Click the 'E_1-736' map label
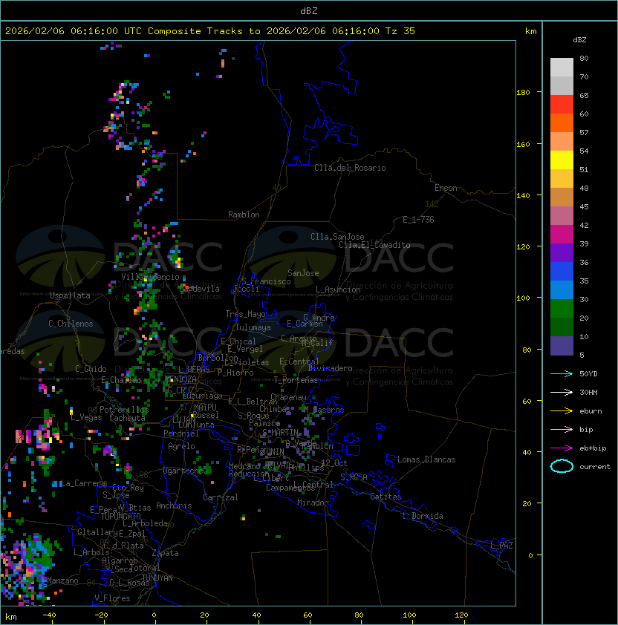Image resolution: width=618 pixels, height=625 pixels. pyautogui.click(x=418, y=220)
